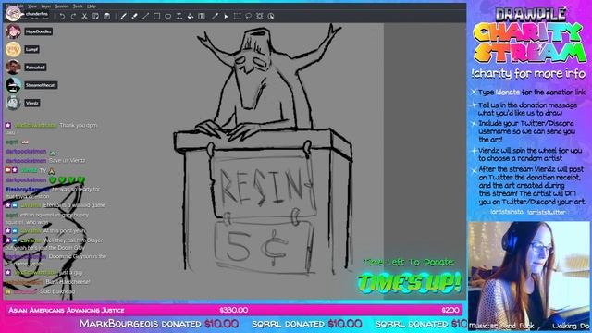Select the Laser pointer tool

(226, 17)
